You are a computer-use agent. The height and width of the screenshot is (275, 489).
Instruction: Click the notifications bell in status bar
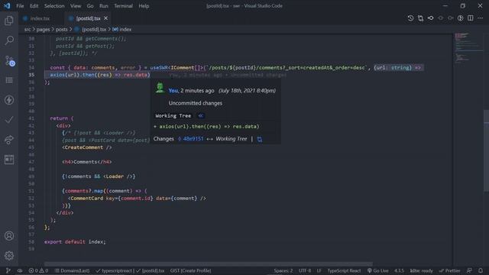tap(481, 270)
